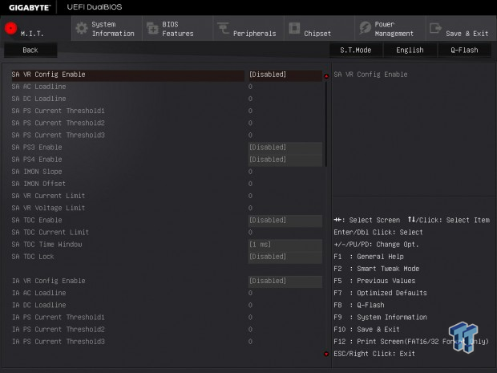Click the F10 Save & Exit hint
Viewport: 497px width, 373px height.
point(366,330)
